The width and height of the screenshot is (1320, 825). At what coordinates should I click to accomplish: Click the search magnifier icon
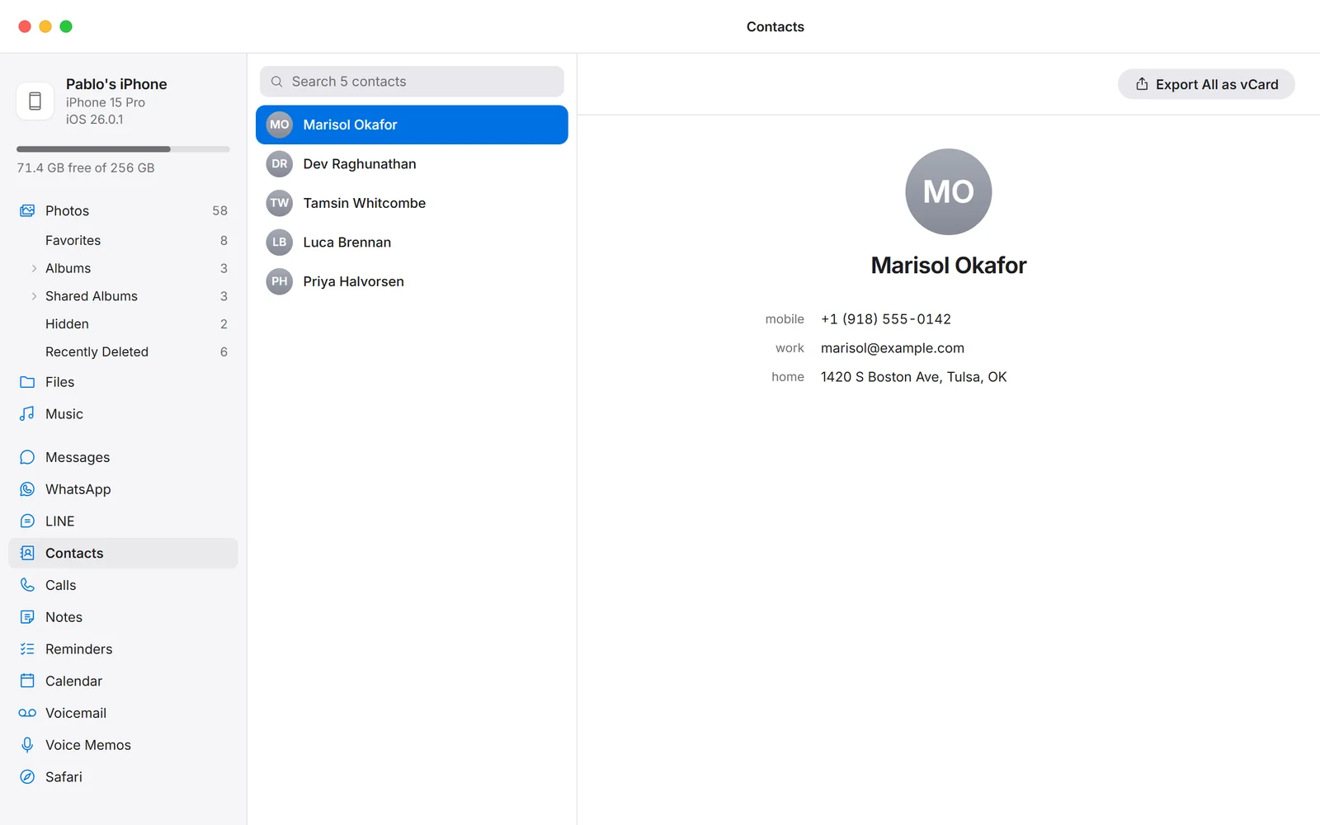[277, 82]
